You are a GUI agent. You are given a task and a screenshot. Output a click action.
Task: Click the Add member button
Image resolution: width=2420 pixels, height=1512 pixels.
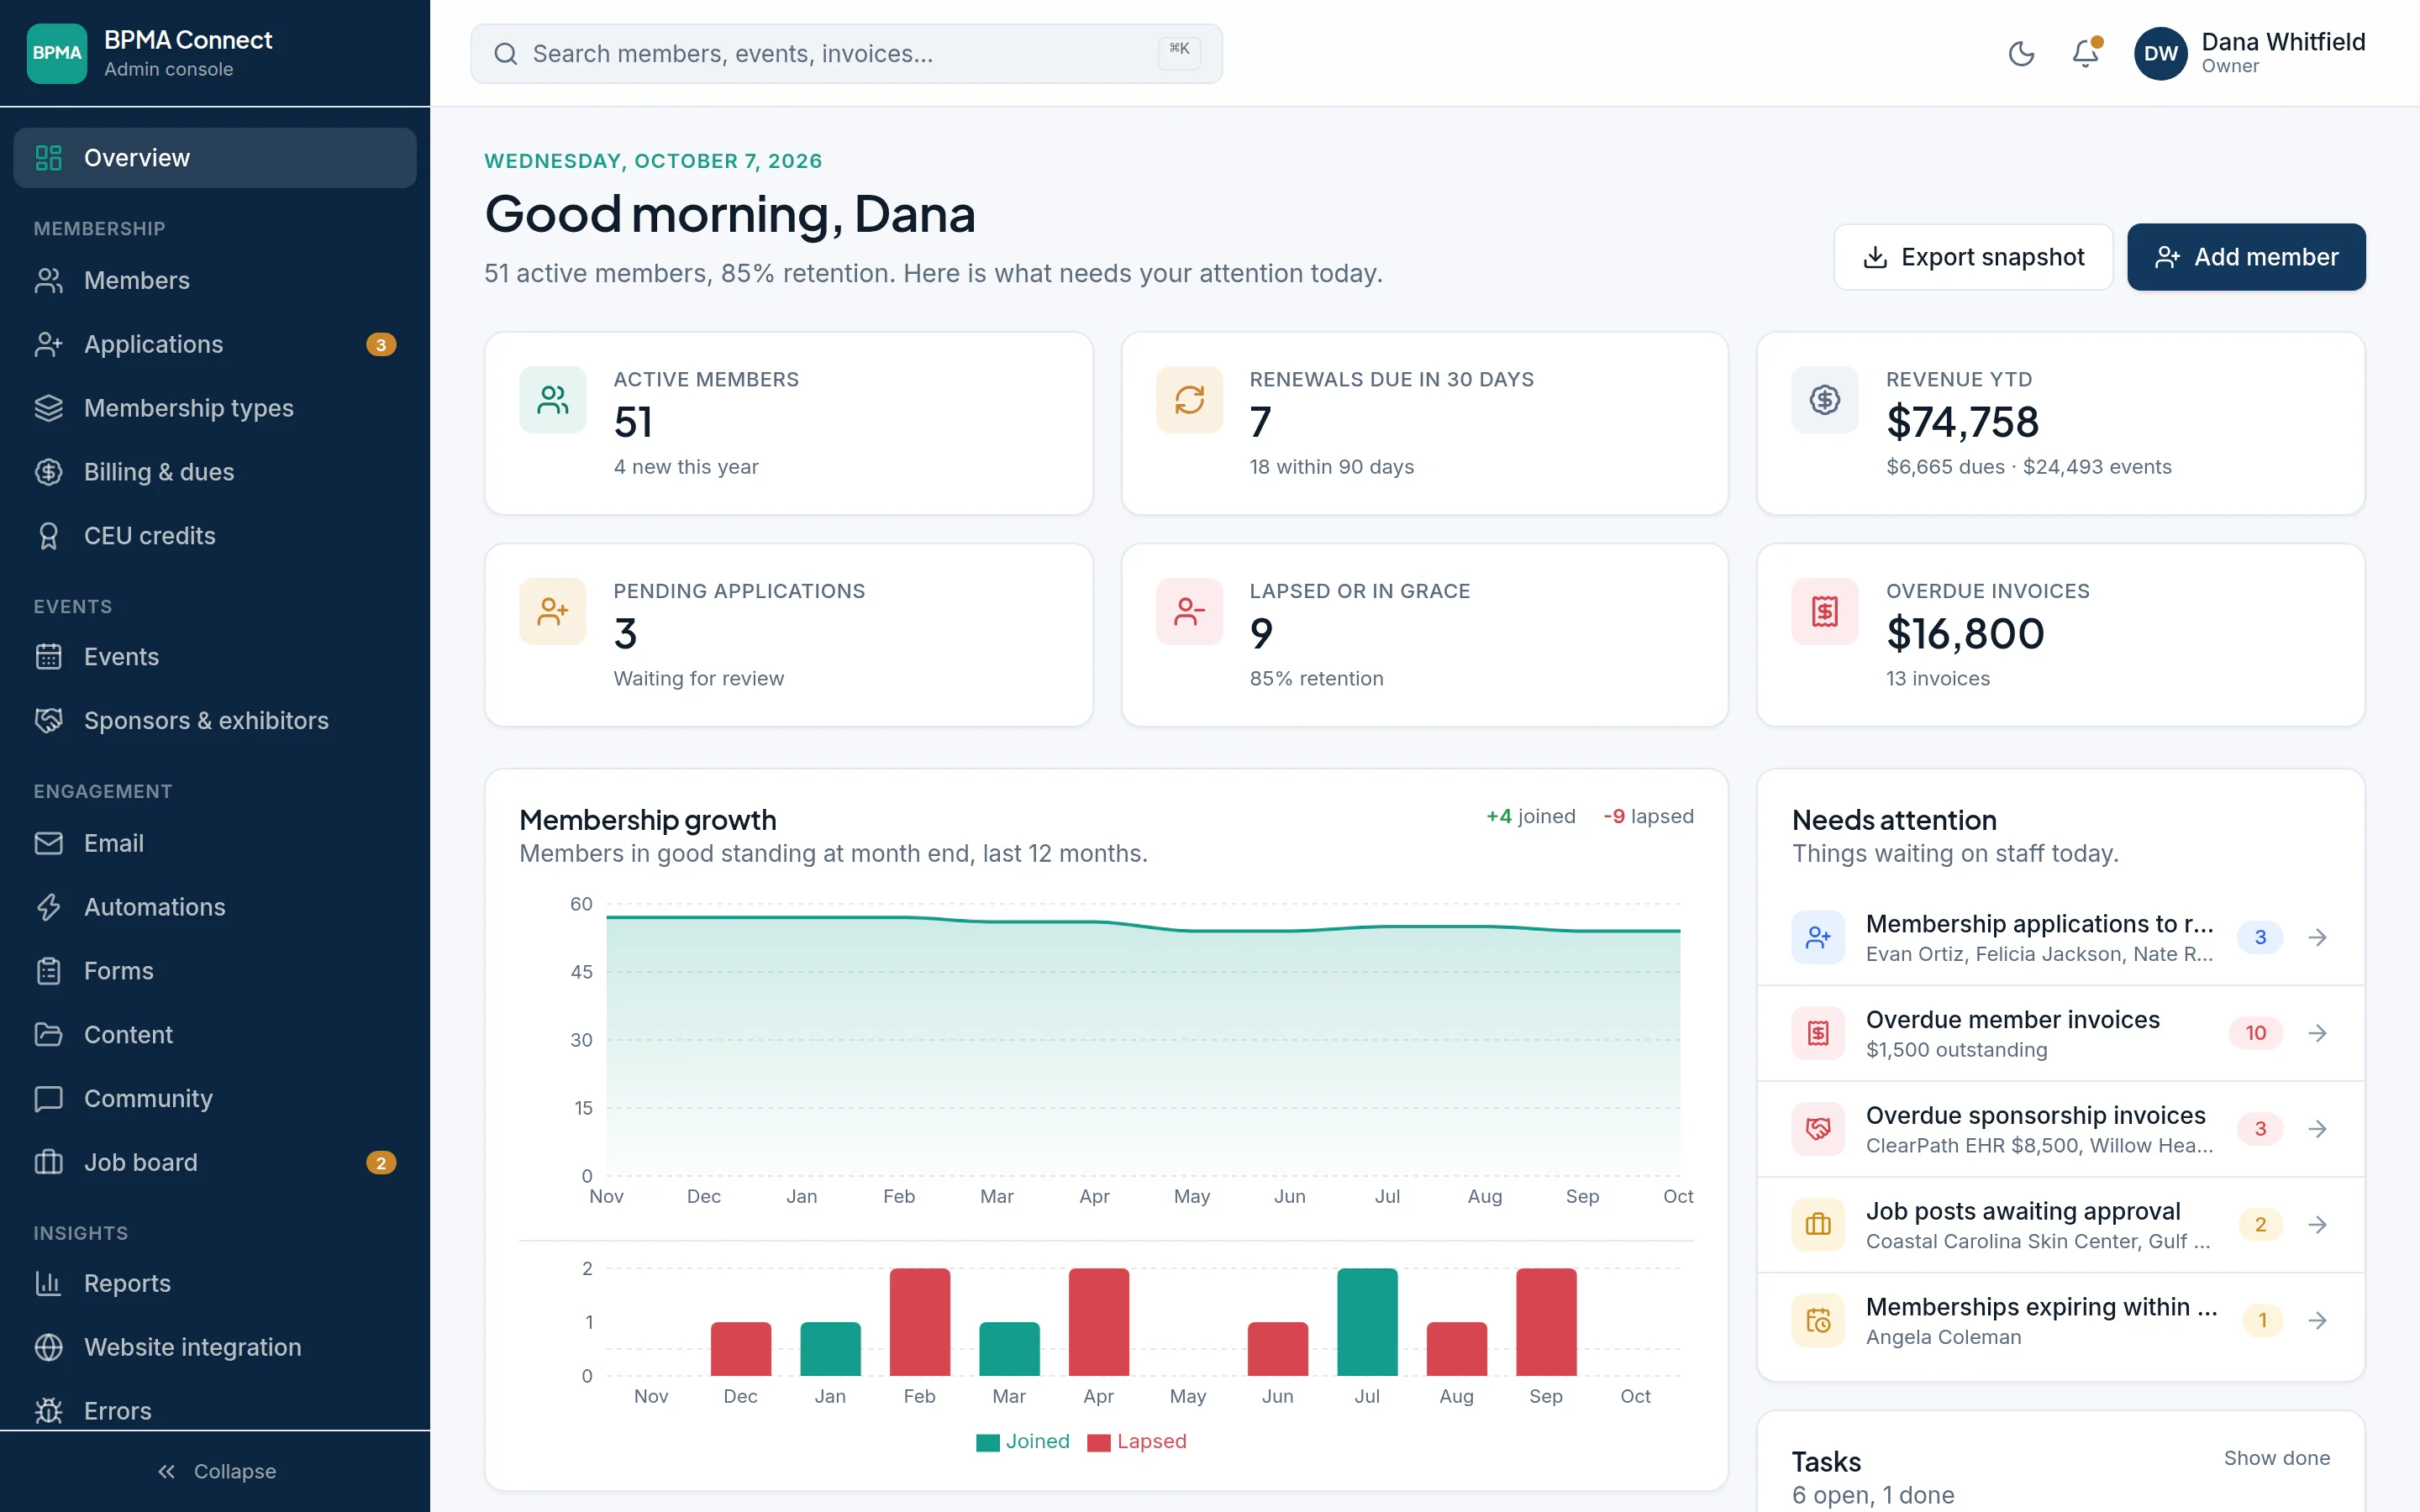pyautogui.click(x=2246, y=257)
